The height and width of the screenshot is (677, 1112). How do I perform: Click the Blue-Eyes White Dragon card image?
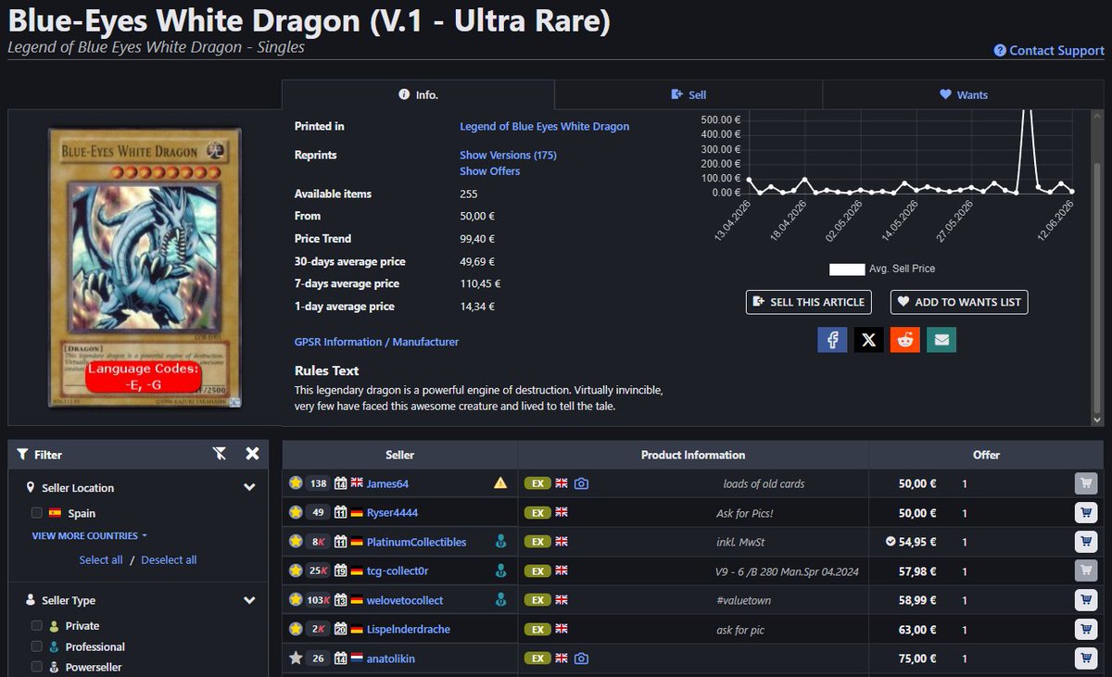click(144, 269)
